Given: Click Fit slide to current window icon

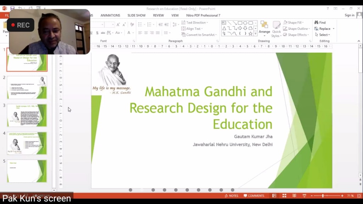Looking at the screenshot, I should point(358,195).
